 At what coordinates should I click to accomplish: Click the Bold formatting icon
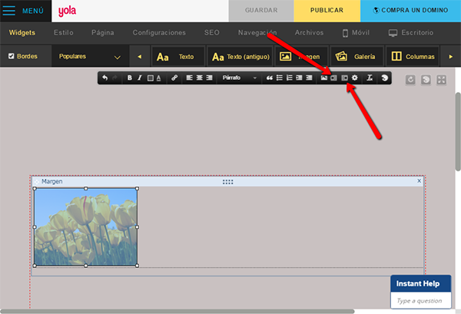point(130,78)
